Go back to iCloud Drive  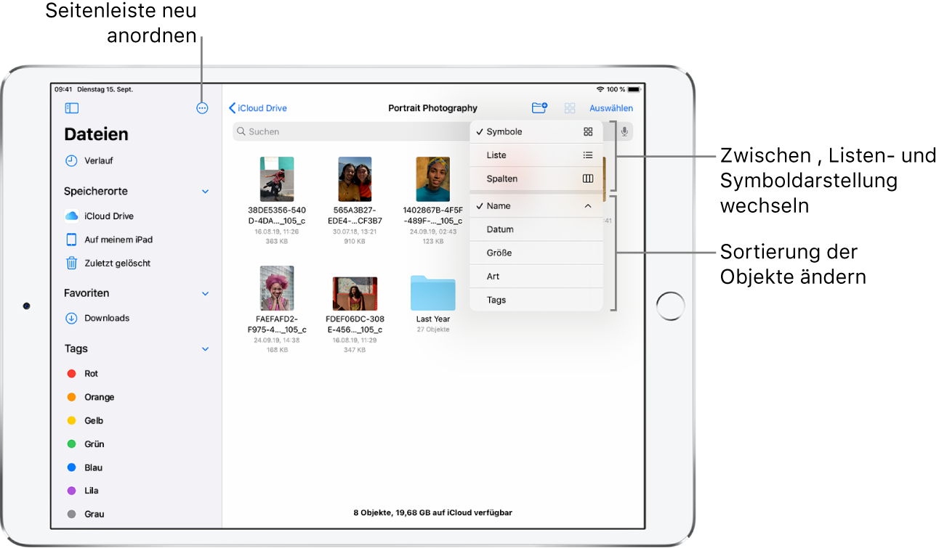click(258, 108)
